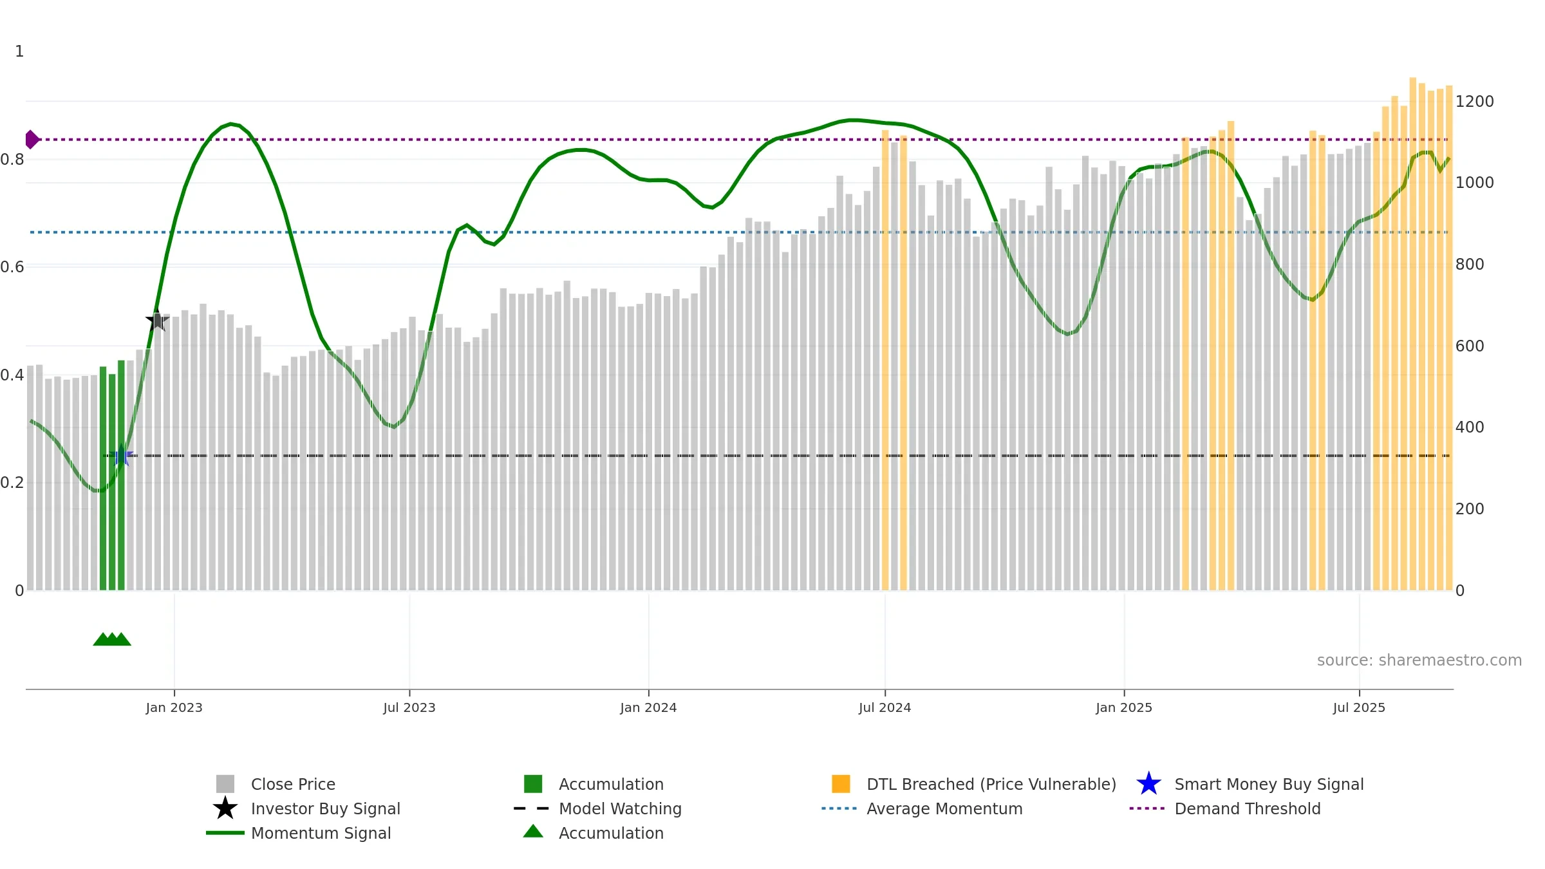Click the Jan 2025 axis label
Viewport: 1545px width, 869px height.
(1124, 708)
